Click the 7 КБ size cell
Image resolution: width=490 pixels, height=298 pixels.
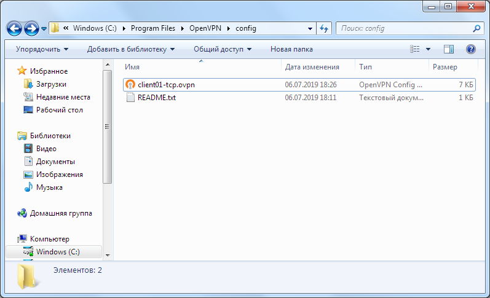coord(466,85)
